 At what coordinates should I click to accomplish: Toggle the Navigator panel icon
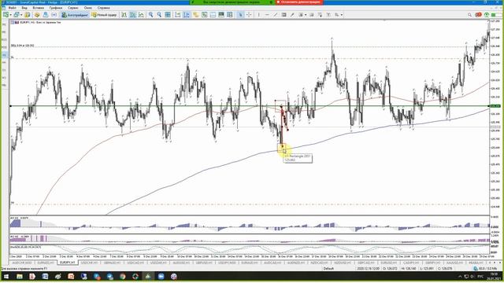(37, 15)
